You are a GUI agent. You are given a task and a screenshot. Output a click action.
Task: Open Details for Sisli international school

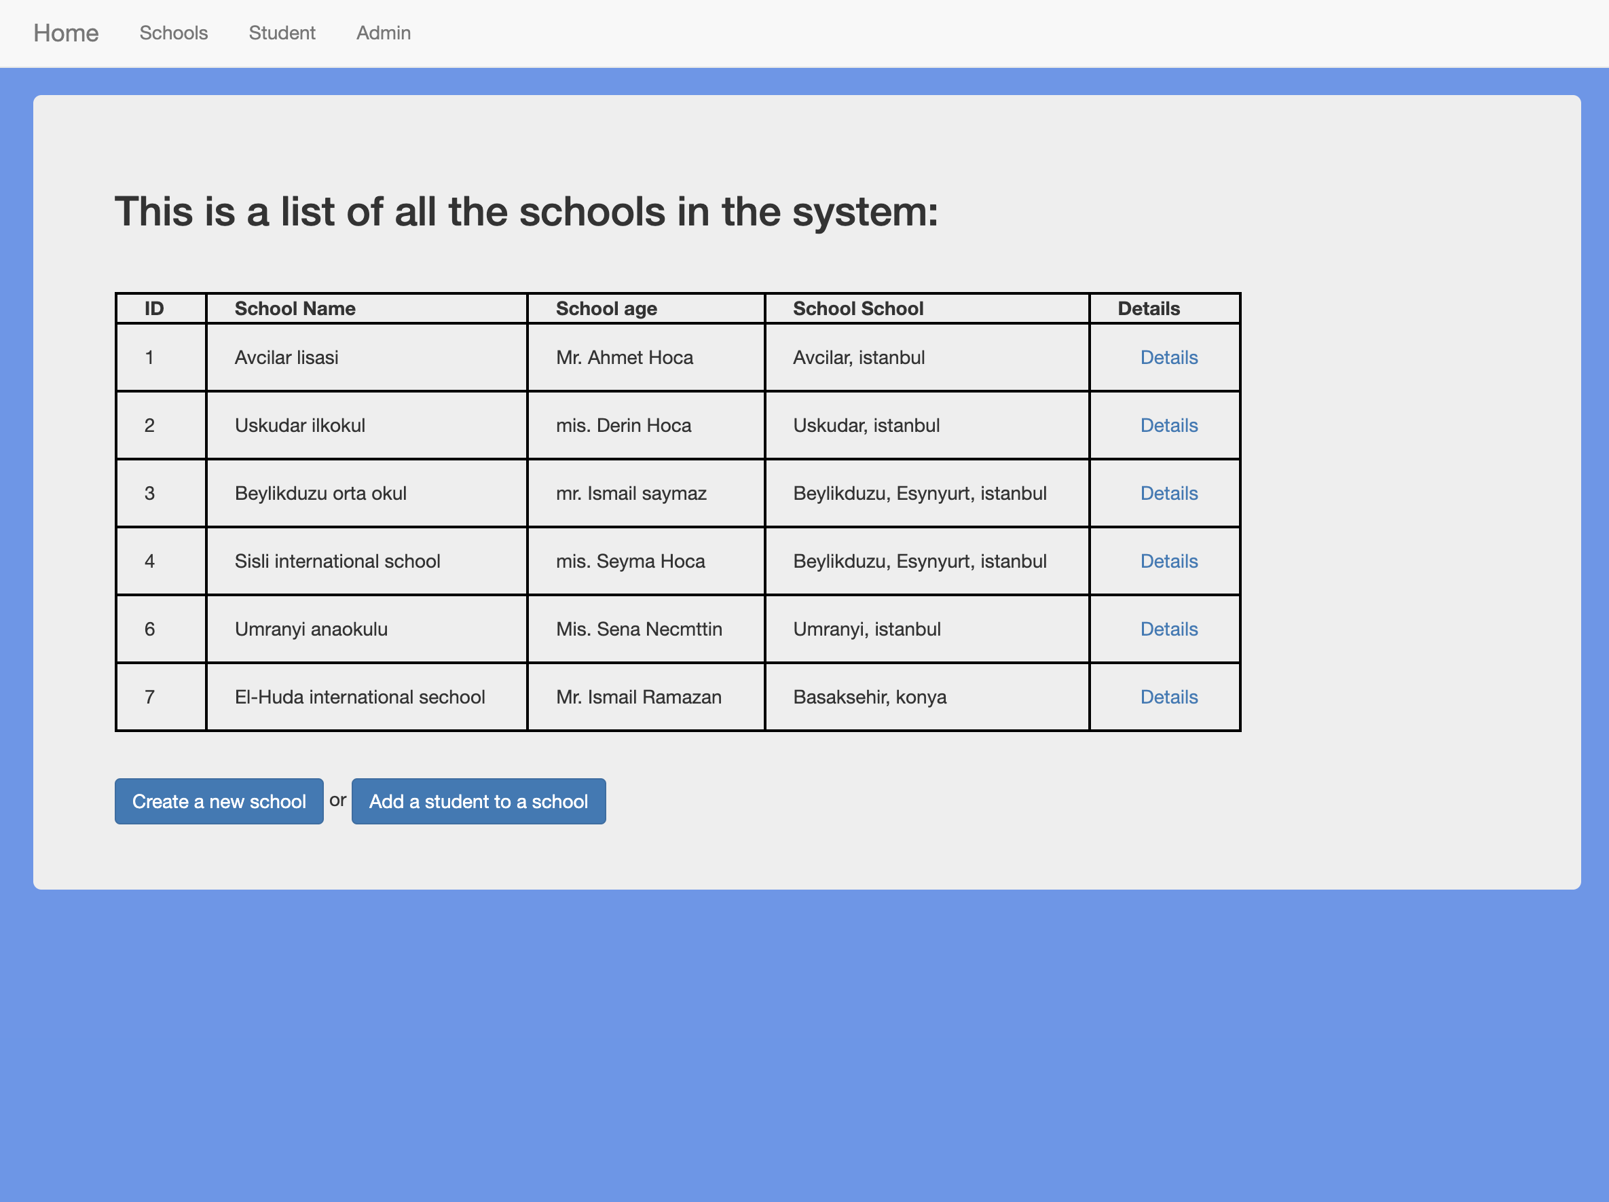pos(1168,561)
